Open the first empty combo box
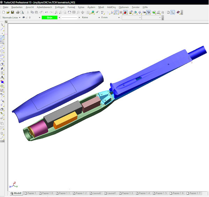This screenshot has width=209, height=197. click(132, 17)
